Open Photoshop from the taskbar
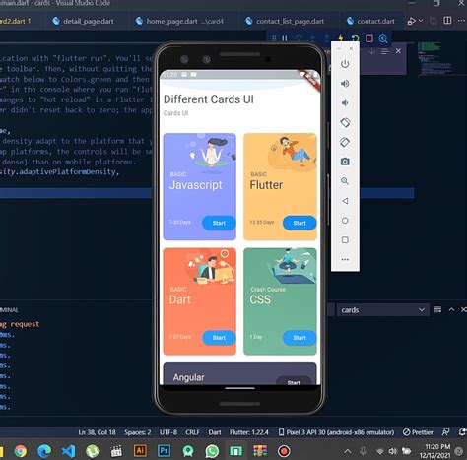467x460 pixels. pyautogui.click(x=164, y=451)
